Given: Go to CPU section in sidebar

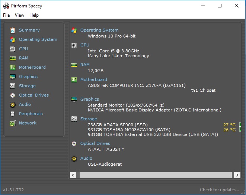Looking at the screenshot, I should (23, 49).
